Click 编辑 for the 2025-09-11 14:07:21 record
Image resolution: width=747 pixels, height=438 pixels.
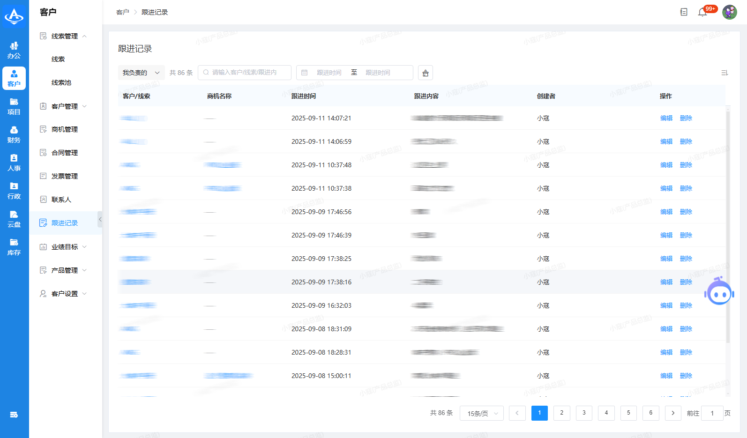tap(666, 118)
